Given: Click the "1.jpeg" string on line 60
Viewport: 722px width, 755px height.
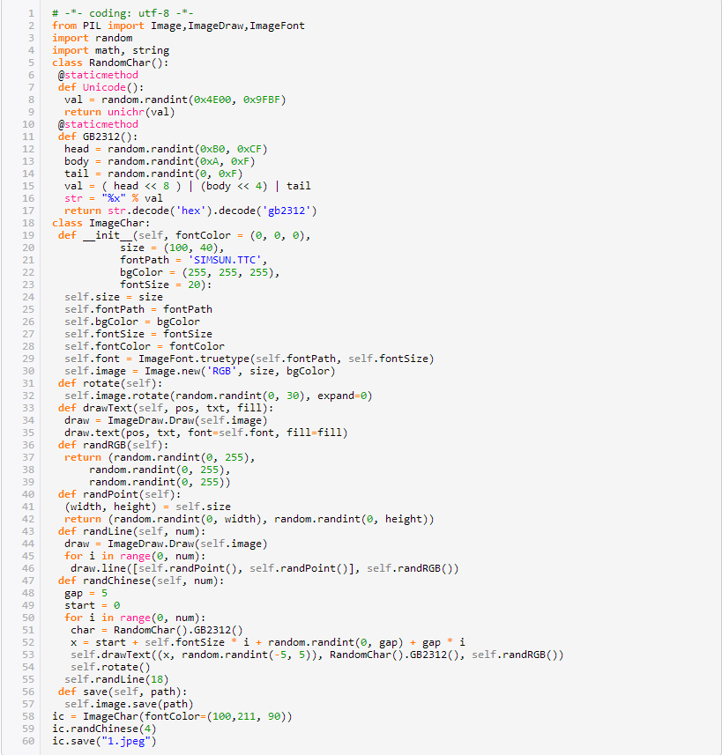Looking at the screenshot, I should pos(126,741).
